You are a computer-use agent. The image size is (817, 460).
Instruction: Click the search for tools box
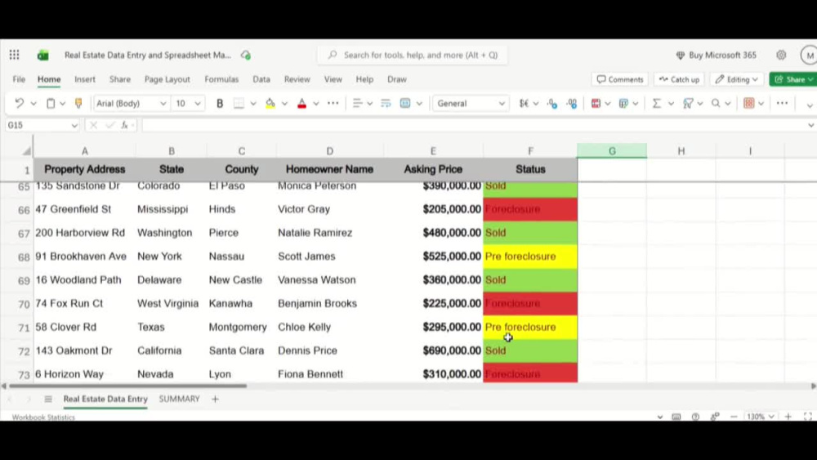[x=413, y=55]
